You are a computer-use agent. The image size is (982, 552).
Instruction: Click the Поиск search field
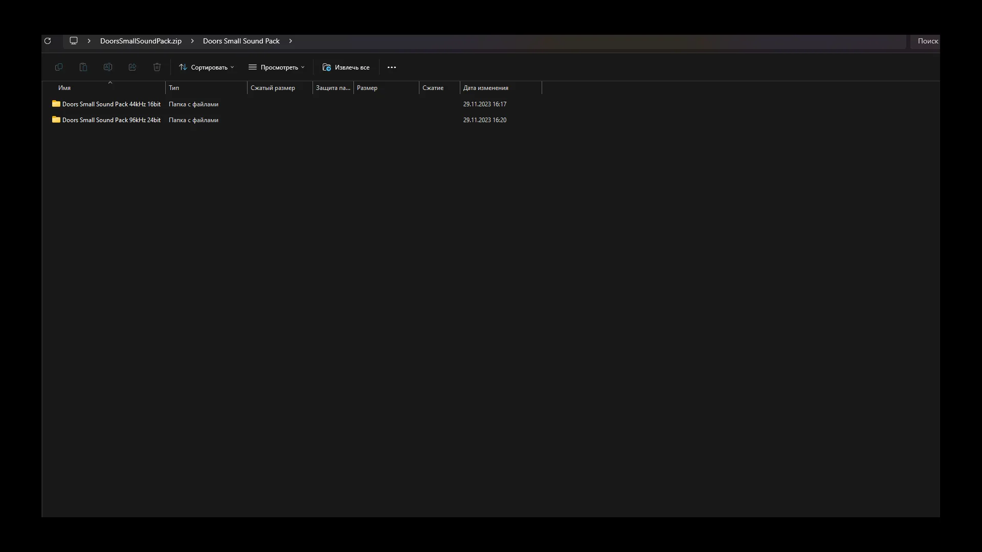927,41
